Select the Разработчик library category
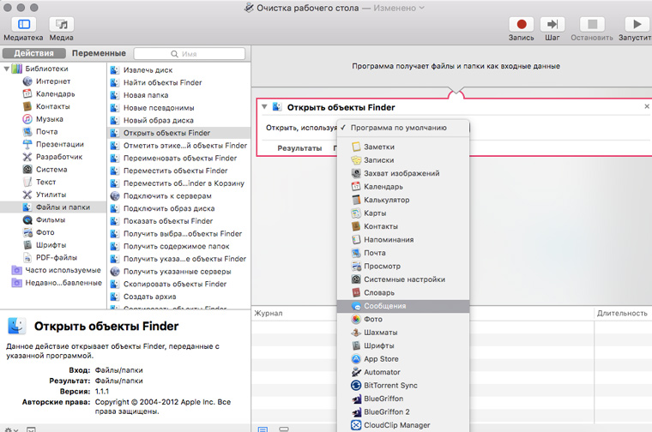The height and width of the screenshot is (432, 652). click(59, 157)
